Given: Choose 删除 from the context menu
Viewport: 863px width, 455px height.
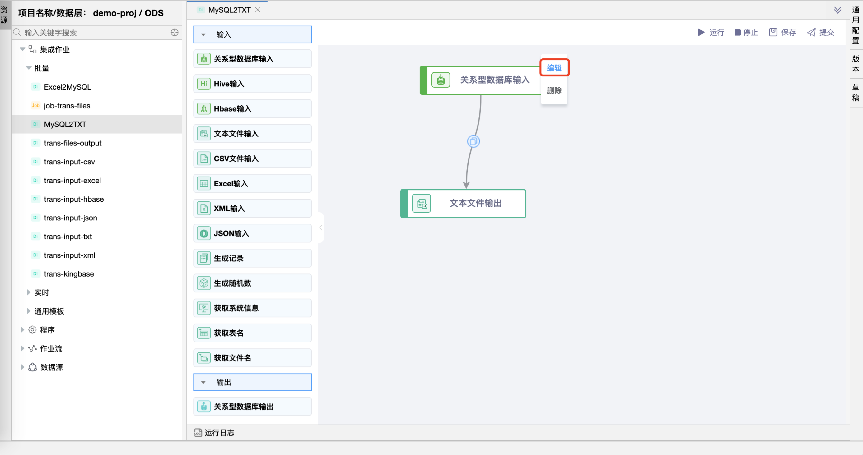Looking at the screenshot, I should (554, 91).
